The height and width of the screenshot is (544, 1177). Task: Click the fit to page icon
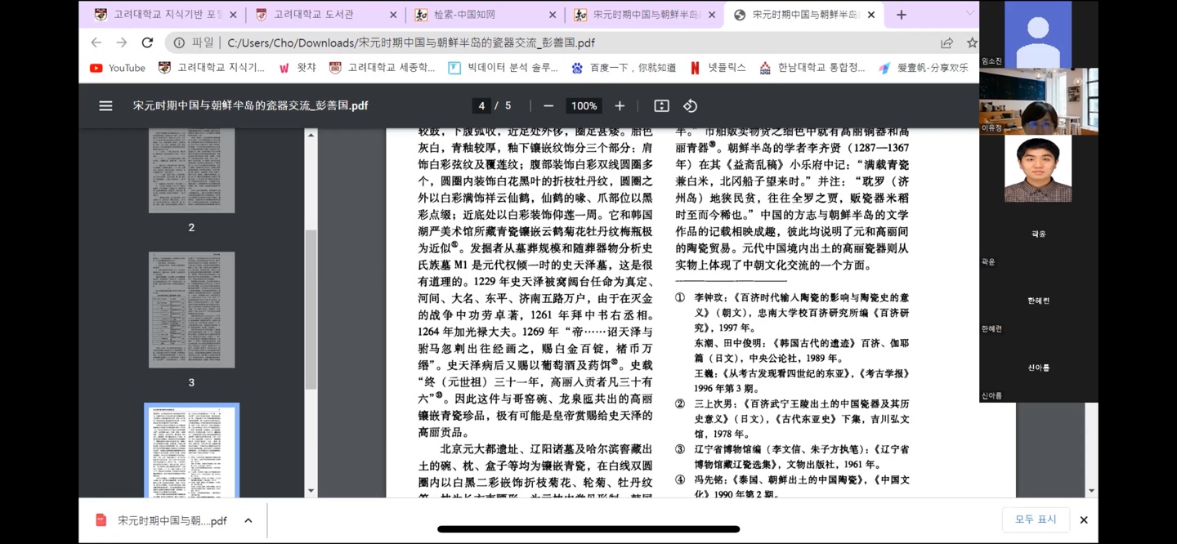661,106
